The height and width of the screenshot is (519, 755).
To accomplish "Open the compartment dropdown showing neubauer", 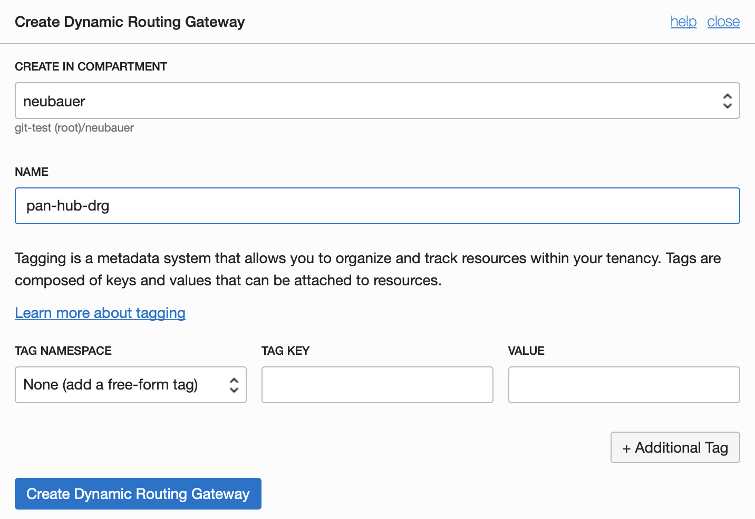I will click(x=369, y=101).
